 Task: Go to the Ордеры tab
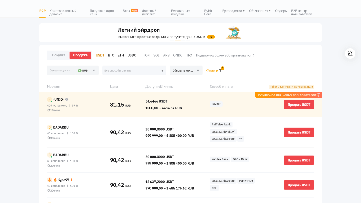pyautogui.click(x=281, y=11)
